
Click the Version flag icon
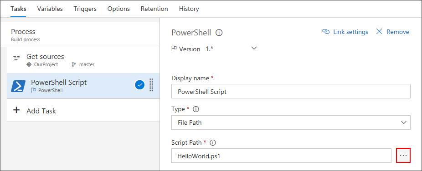pos(174,49)
